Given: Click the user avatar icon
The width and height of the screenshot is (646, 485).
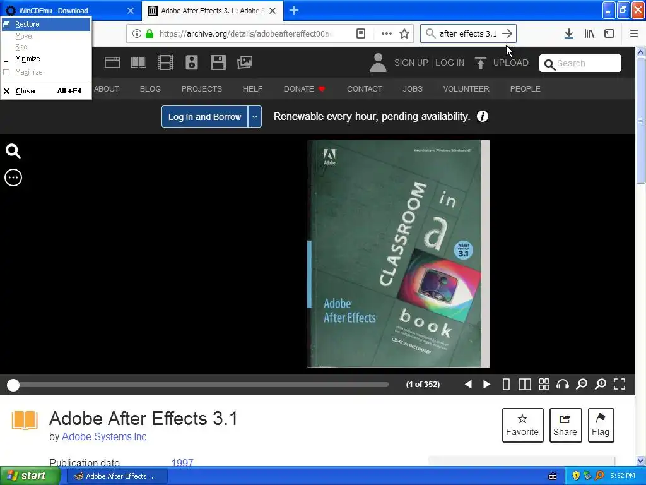Looking at the screenshot, I should [x=379, y=63].
